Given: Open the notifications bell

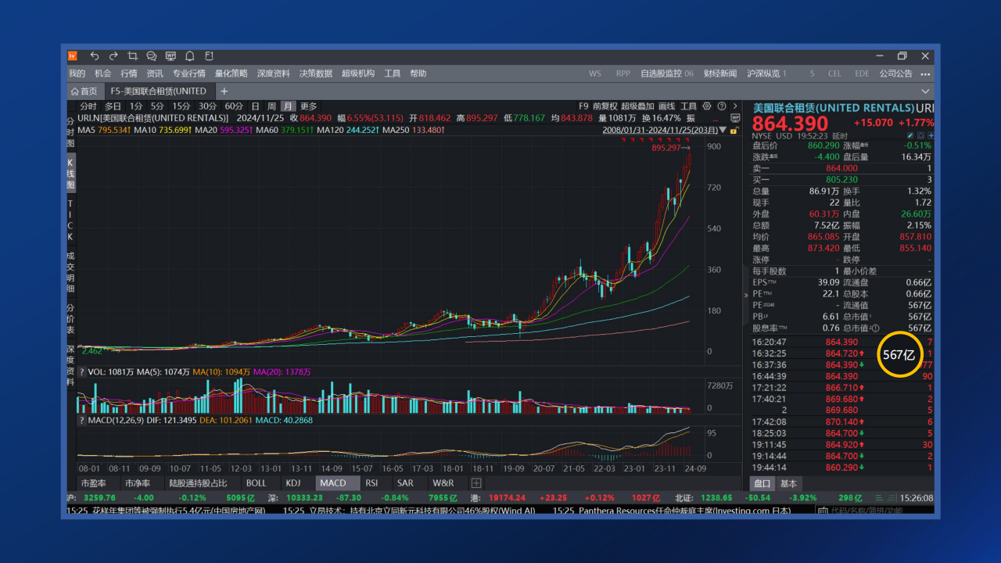Looking at the screenshot, I should [x=189, y=56].
